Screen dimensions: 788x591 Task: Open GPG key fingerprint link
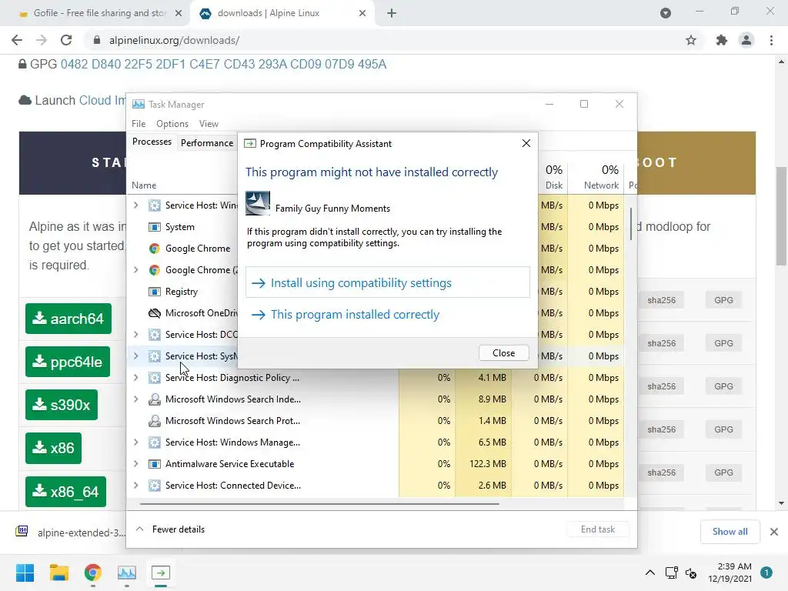point(223,65)
